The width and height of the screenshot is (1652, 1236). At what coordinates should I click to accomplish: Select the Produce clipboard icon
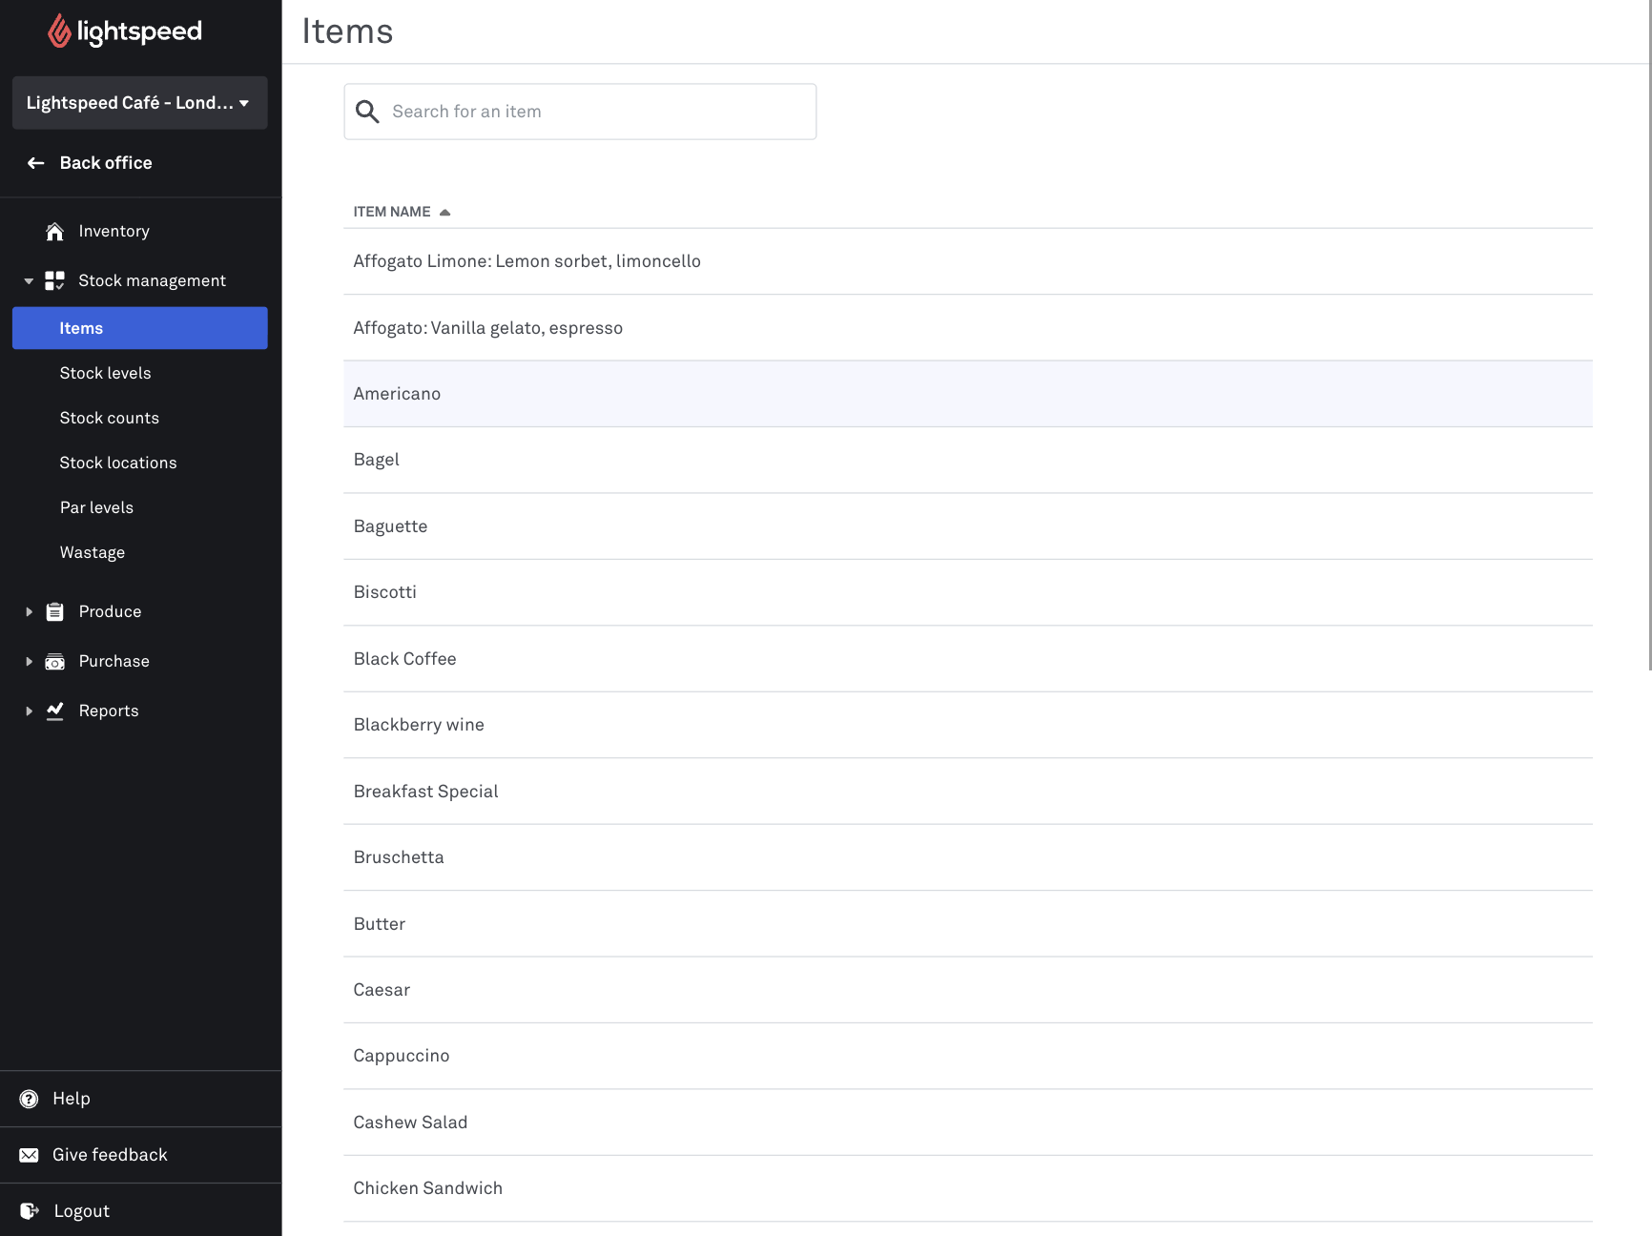click(54, 611)
